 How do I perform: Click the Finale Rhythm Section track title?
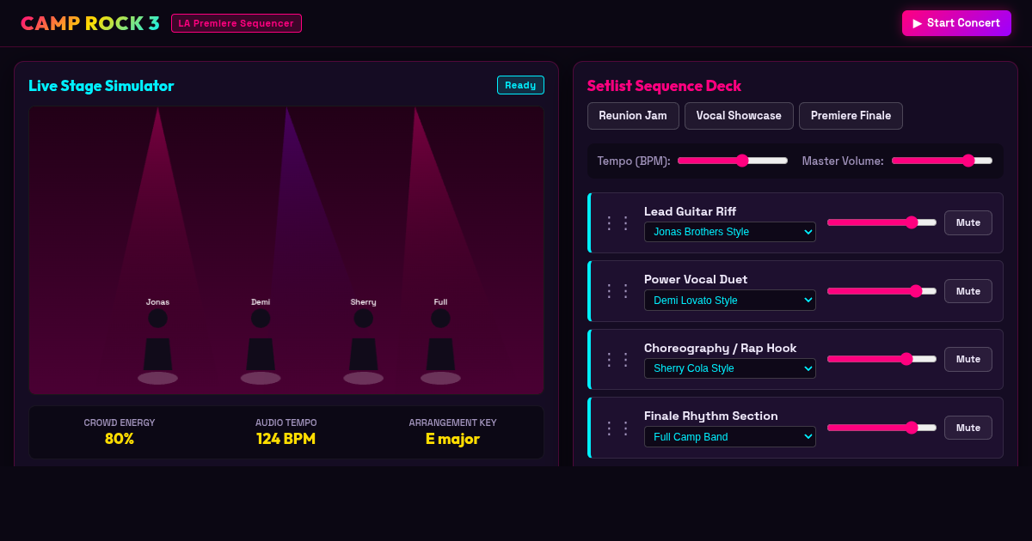[711, 416]
